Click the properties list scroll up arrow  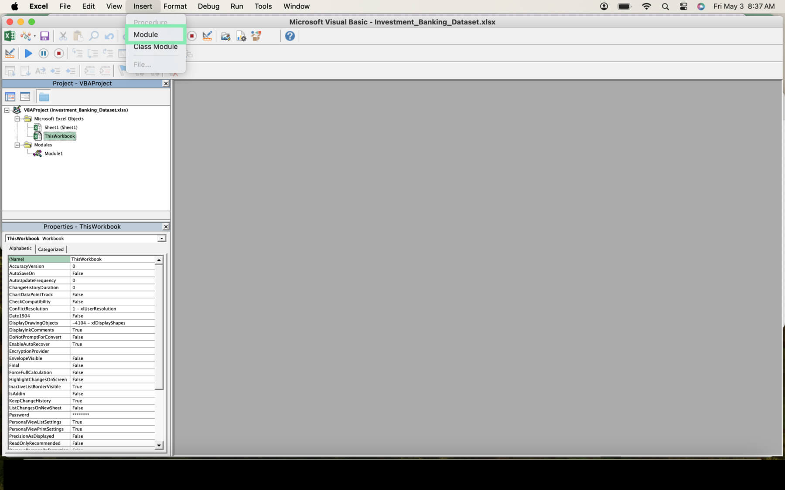159,260
